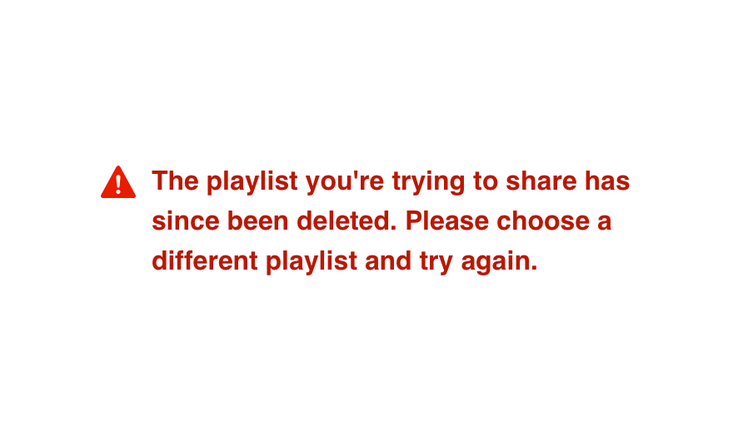The width and height of the screenshot is (733, 446).
Task: Click the word "again." ending the message
Action: click(499, 263)
